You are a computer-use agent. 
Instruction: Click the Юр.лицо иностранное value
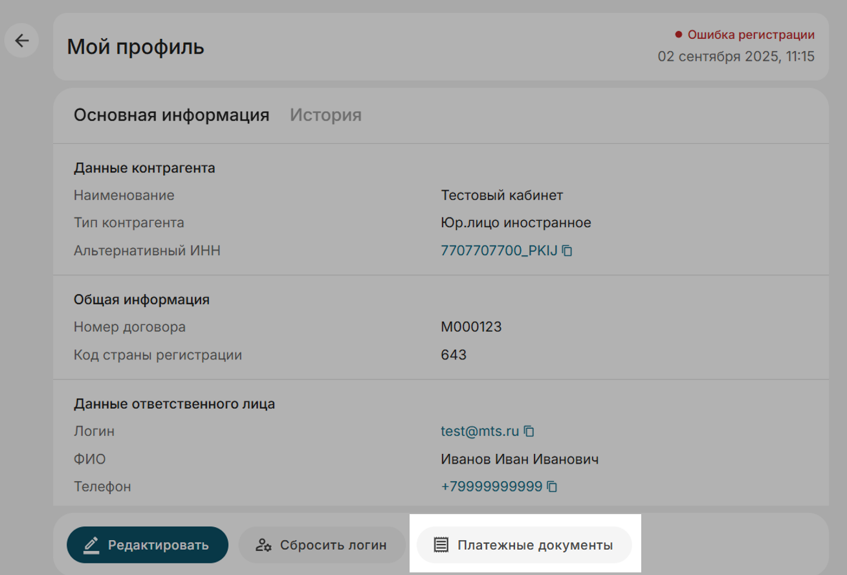pos(516,223)
